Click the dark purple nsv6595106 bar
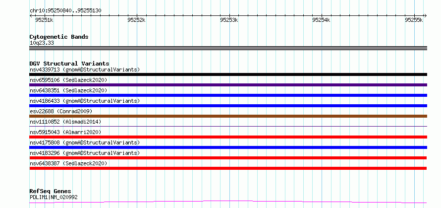Screen dimensions: 441x208 [228, 85]
